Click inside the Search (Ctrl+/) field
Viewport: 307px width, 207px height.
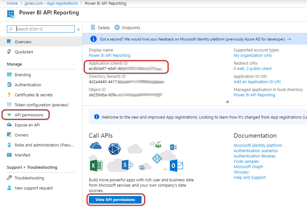[x=44, y=29]
